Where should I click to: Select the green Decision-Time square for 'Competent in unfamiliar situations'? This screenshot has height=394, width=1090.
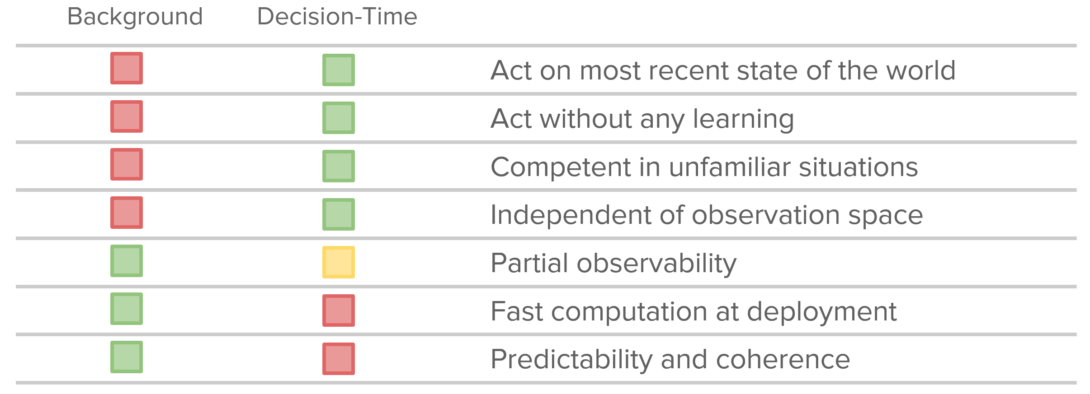pos(338,166)
